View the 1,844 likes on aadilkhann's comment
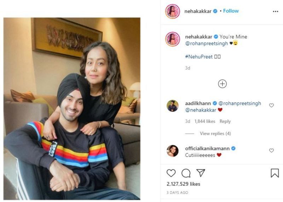 pos(205,121)
